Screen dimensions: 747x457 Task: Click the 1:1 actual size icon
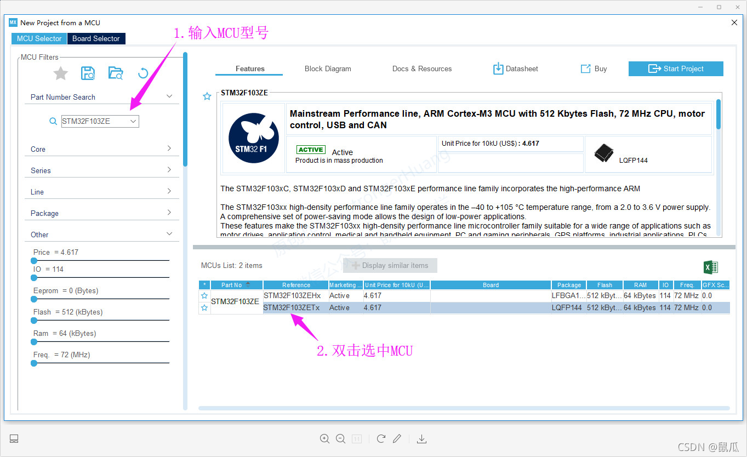click(x=356, y=439)
